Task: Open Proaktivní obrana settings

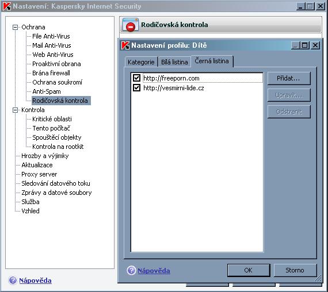Action: point(56,64)
